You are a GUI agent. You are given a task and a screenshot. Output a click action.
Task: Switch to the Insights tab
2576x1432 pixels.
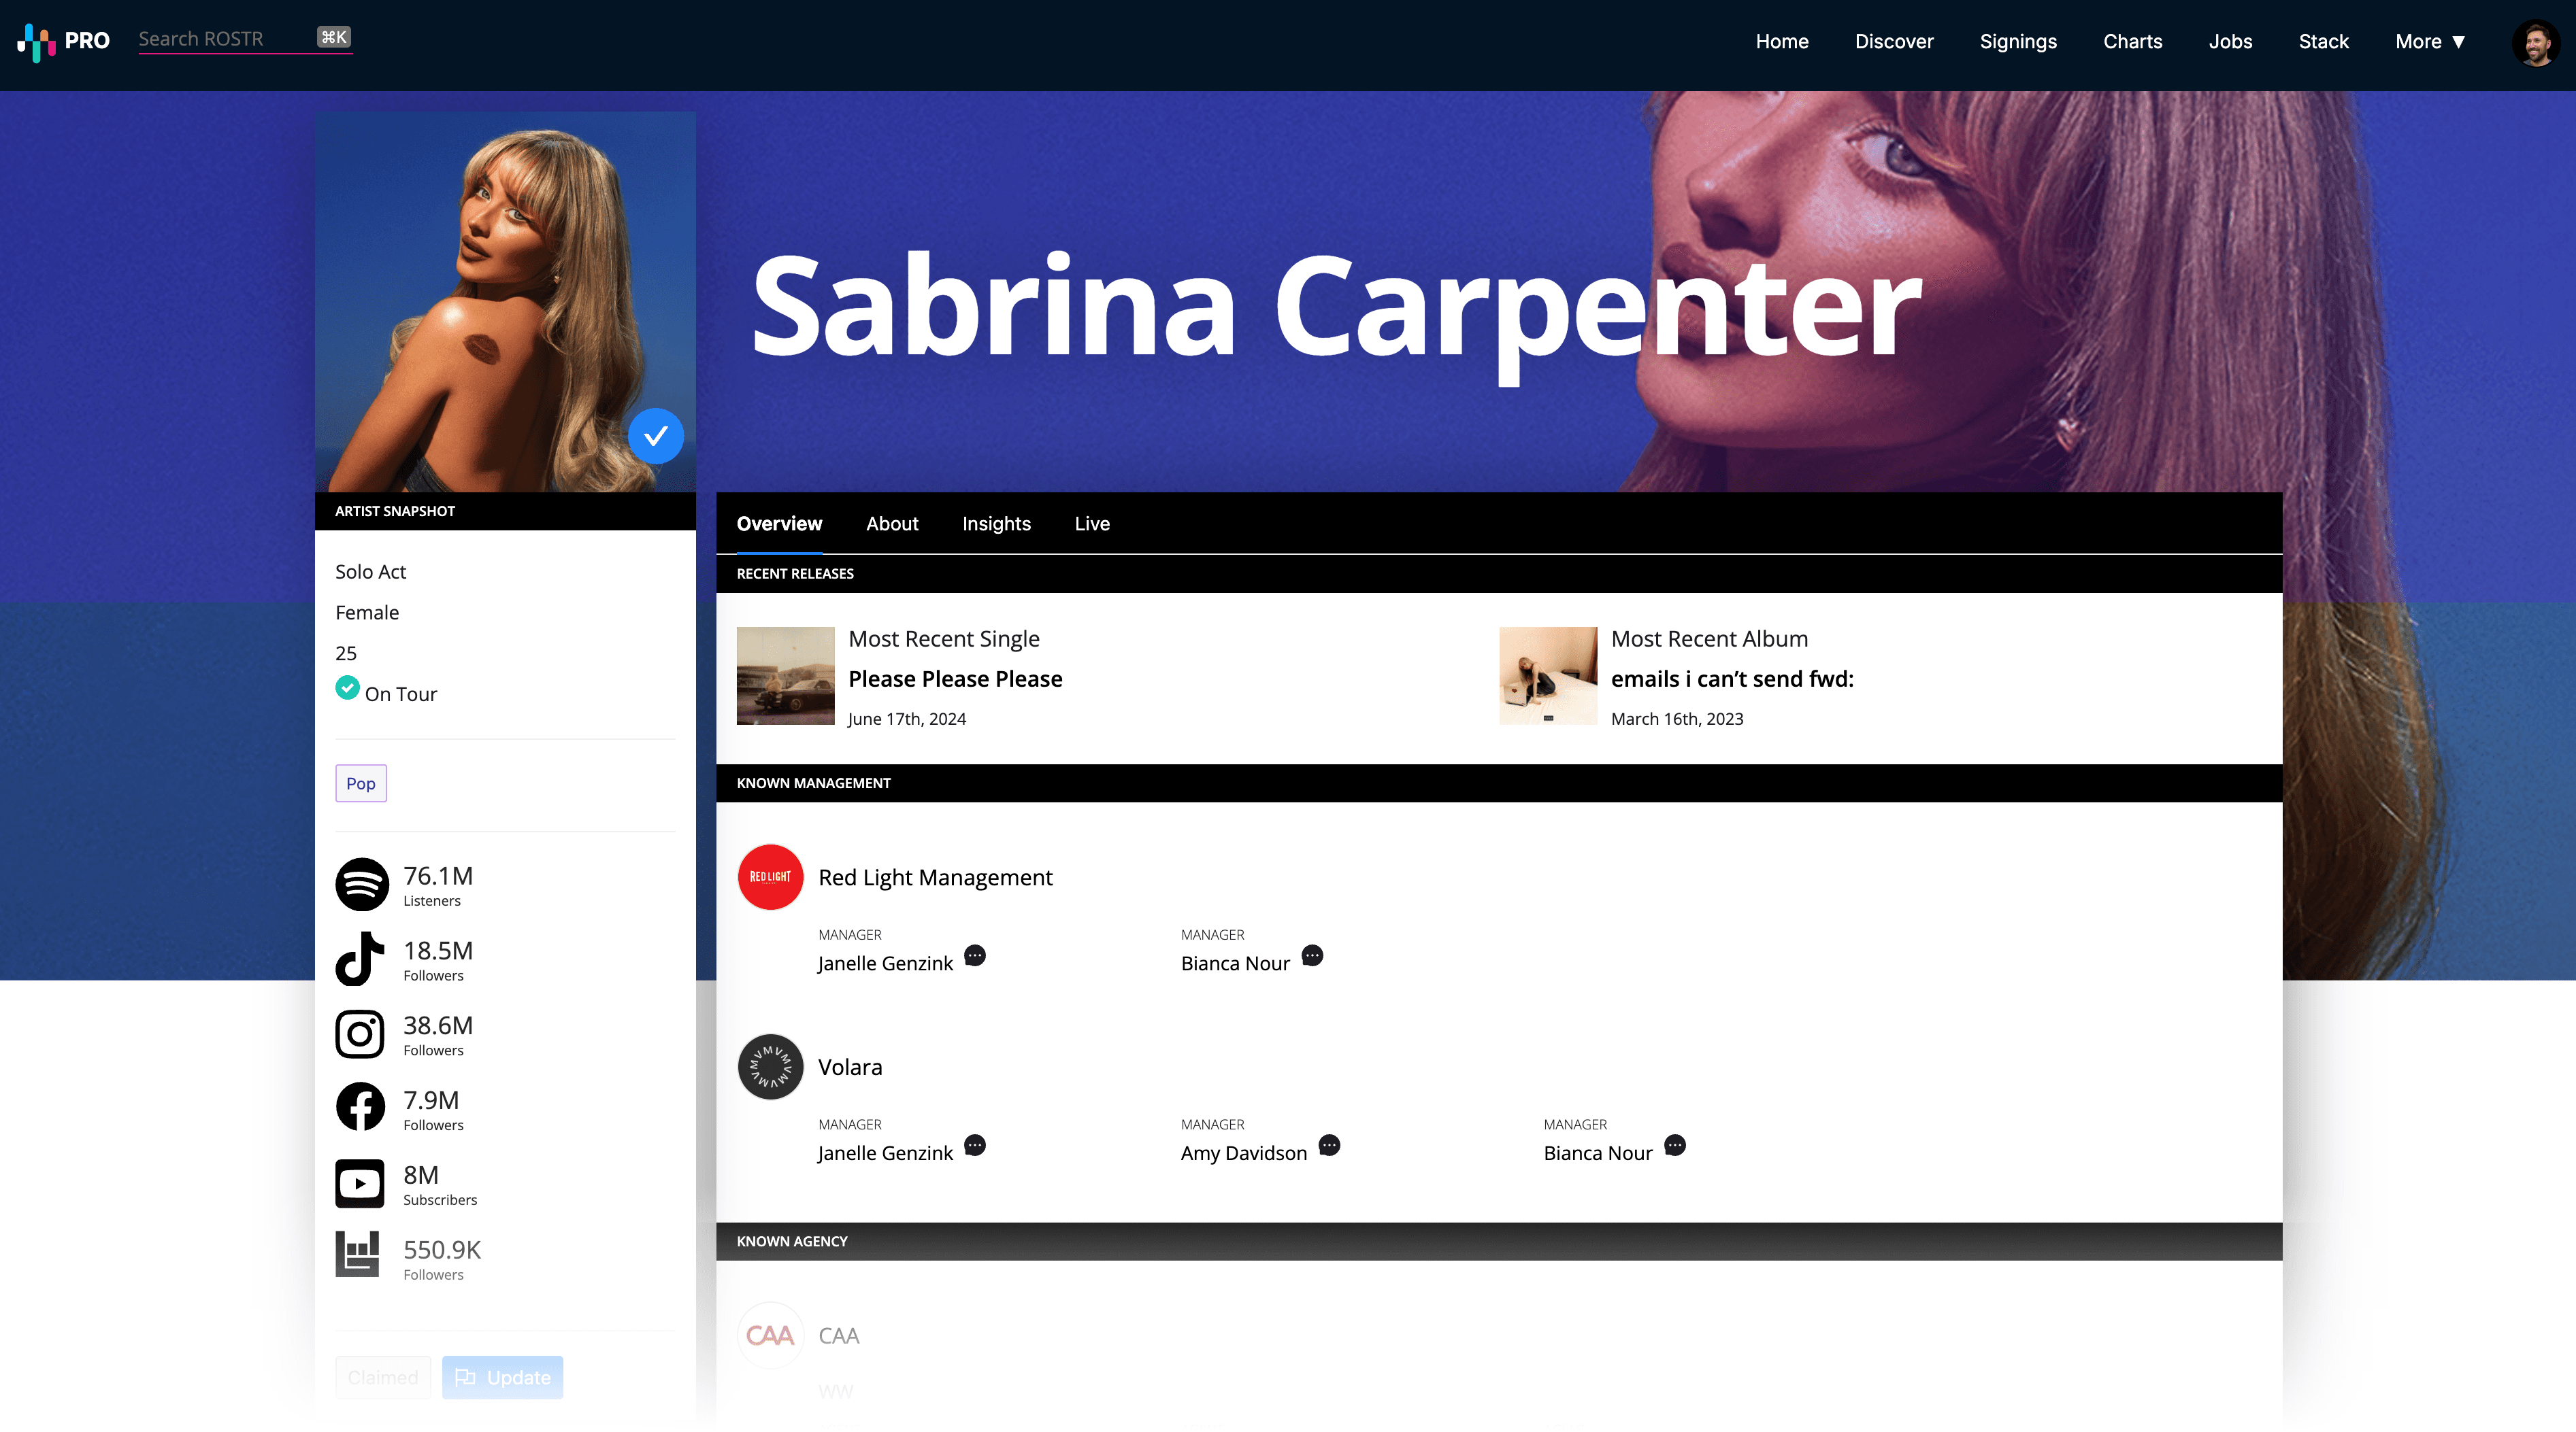pos(996,524)
